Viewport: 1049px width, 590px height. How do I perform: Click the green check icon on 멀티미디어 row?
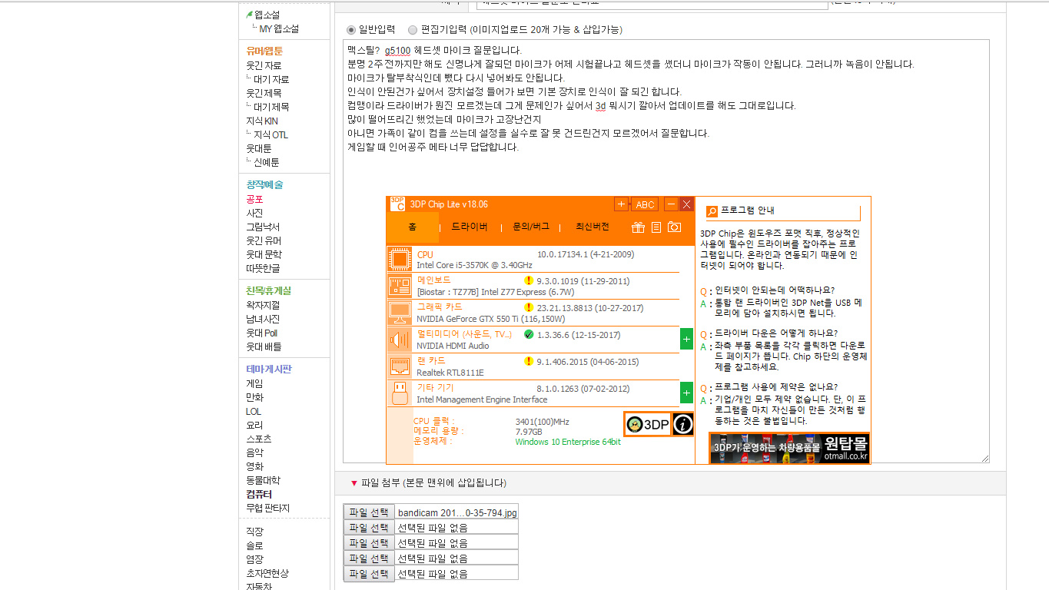tap(528, 335)
